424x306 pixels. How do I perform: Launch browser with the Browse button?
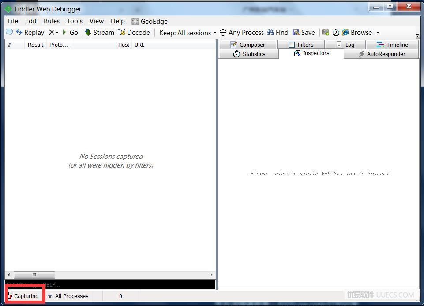point(357,33)
